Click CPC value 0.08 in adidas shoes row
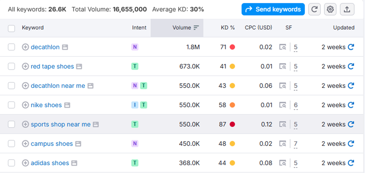This screenshot has width=365, height=173. 266,163
